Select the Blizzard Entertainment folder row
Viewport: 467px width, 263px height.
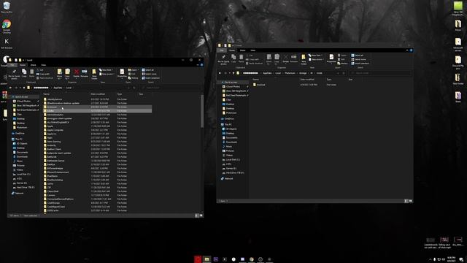98,172
